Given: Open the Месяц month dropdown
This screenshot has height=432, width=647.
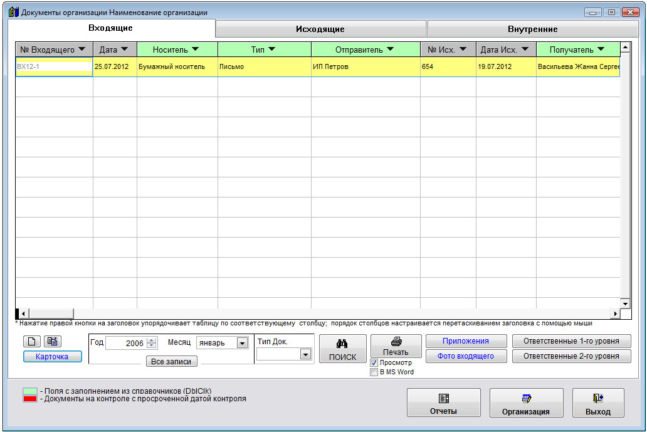Looking at the screenshot, I should 242,343.
